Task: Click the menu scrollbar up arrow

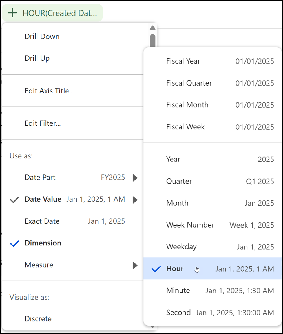Action: pos(152,28)
